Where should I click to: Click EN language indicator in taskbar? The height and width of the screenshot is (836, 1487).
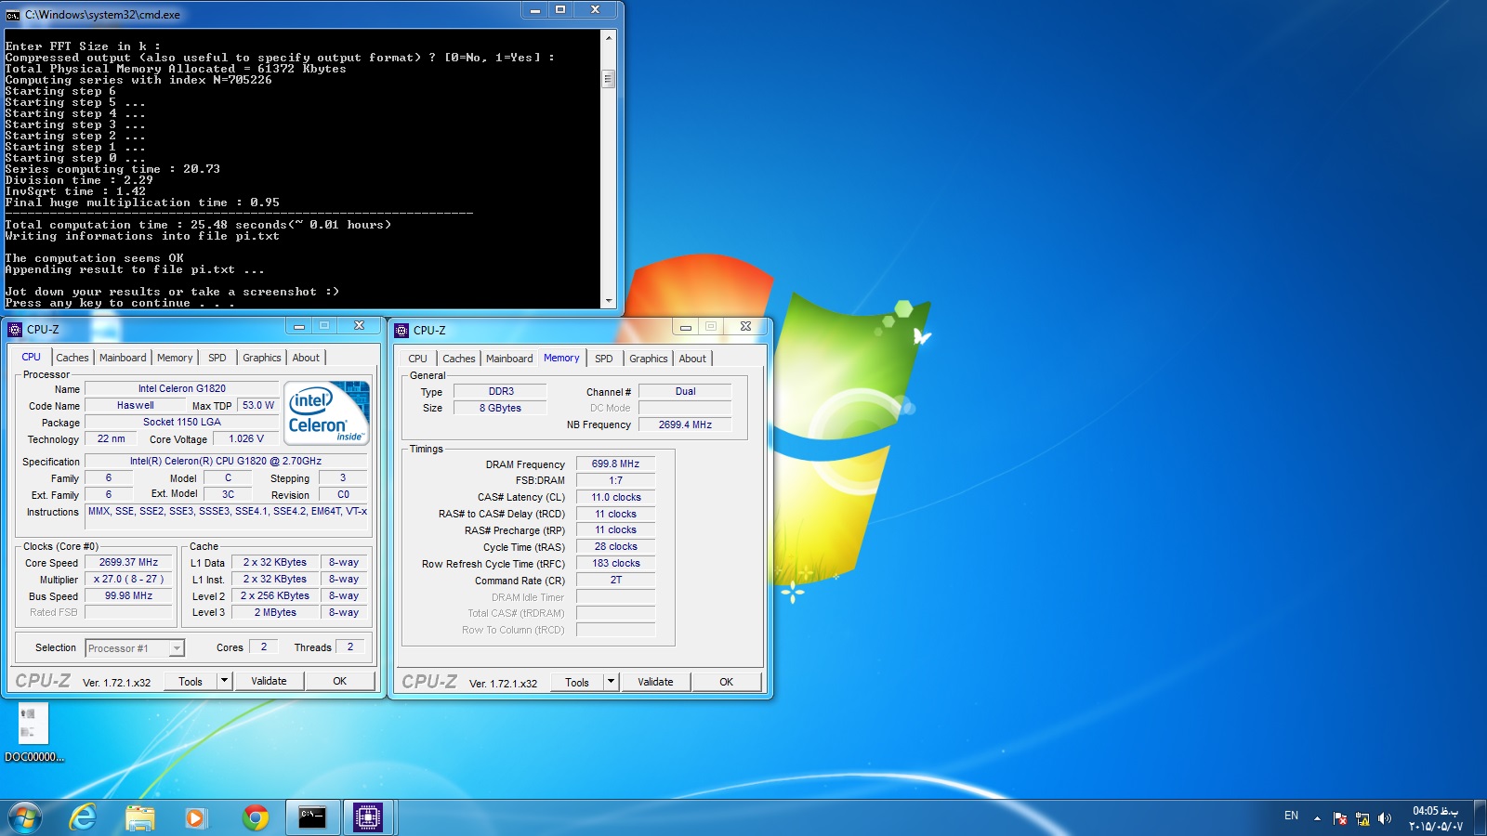[x=1291, y=816]
